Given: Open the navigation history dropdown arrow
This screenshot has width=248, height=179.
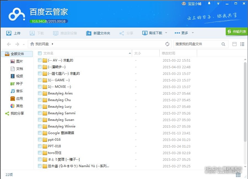Looking at the screenshot, I should (24, 44).
